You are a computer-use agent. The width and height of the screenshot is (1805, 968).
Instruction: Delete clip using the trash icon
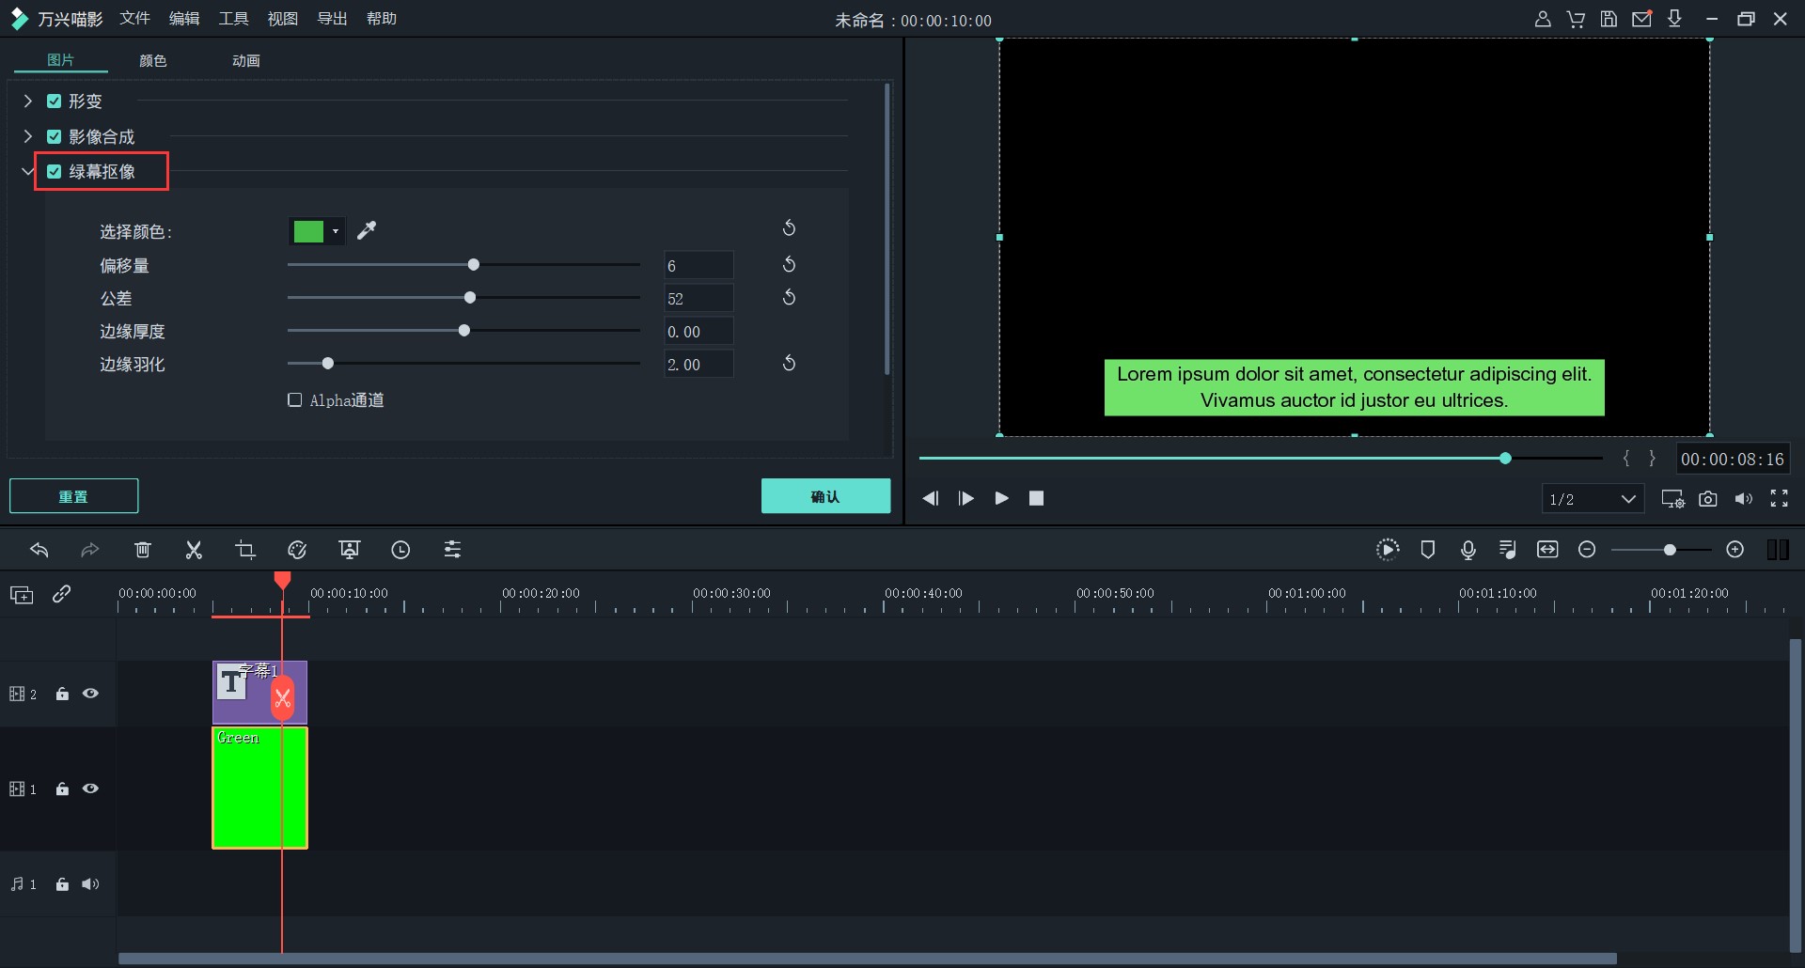pyautogui.click(x=142, y=550)
